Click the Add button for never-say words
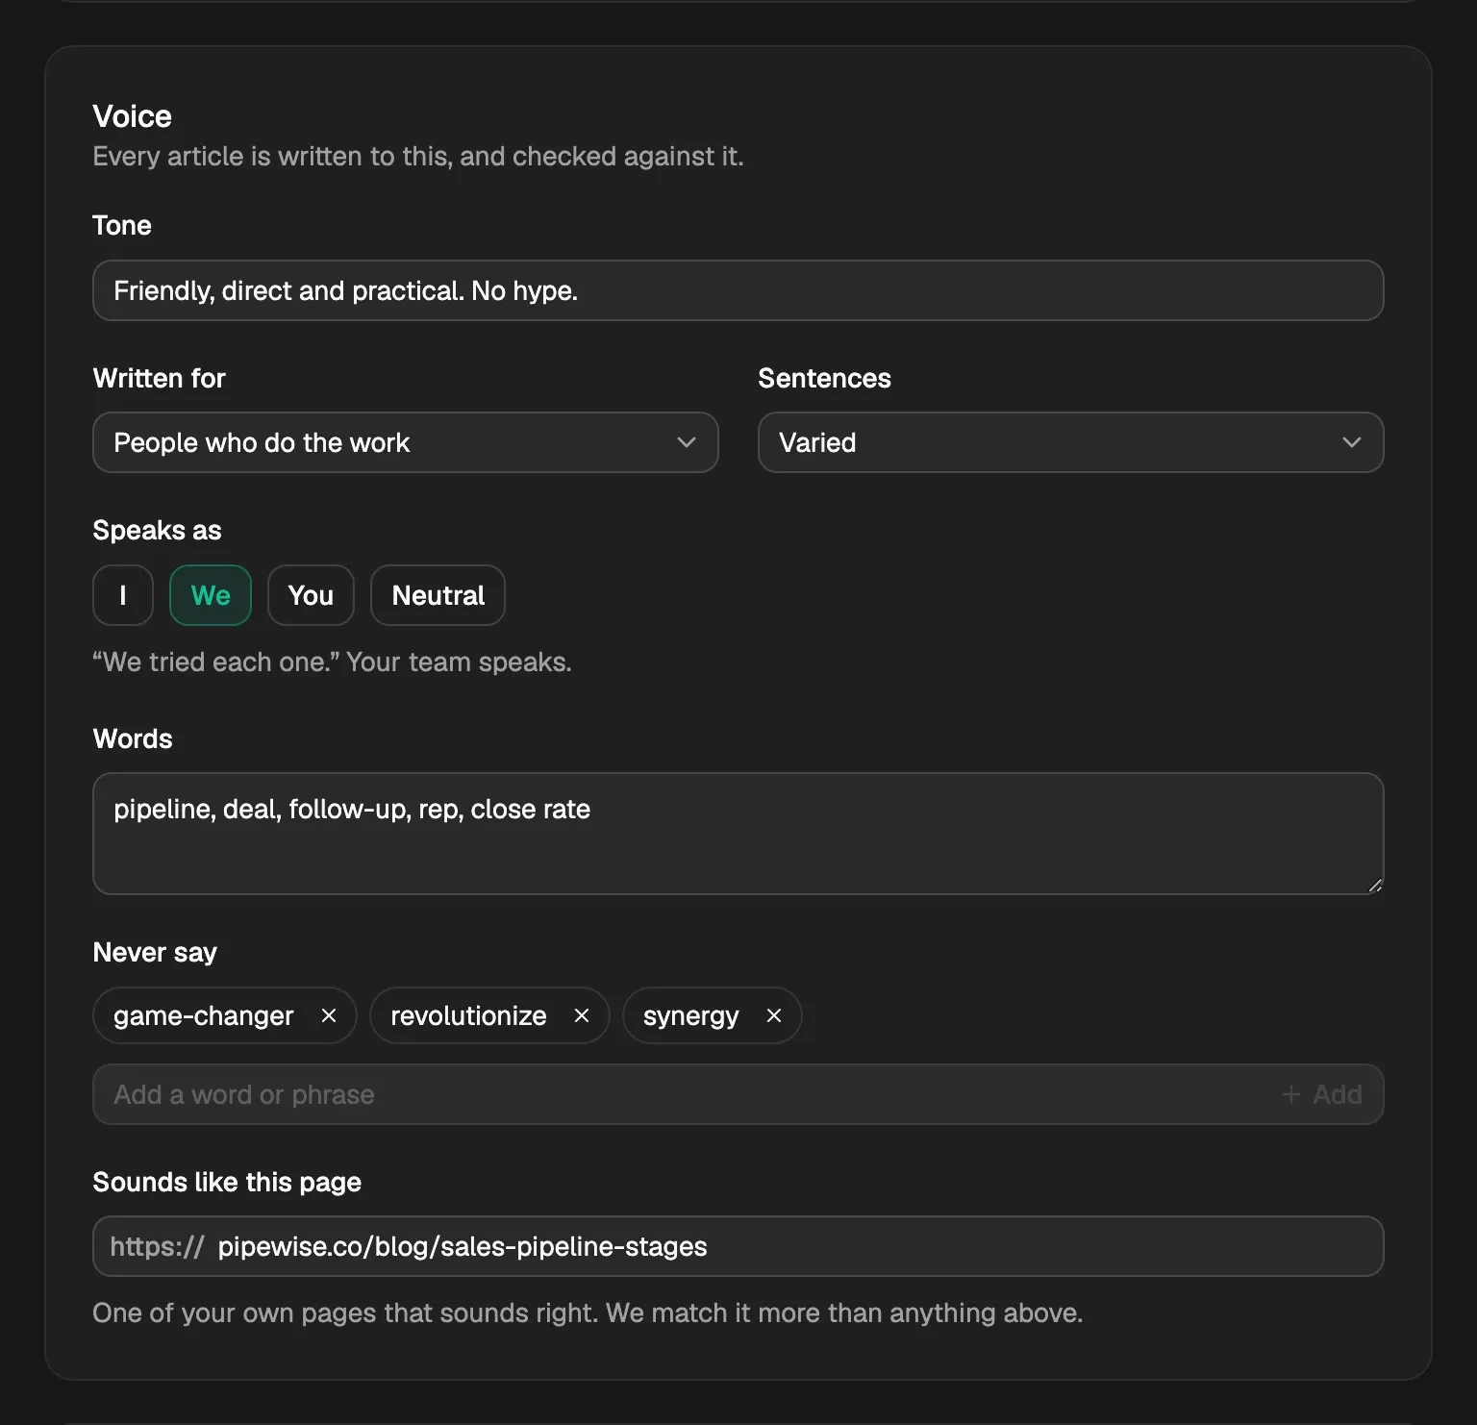The width and height of the screenshot is (1477, 1425). click(x=1322, y=1094)
